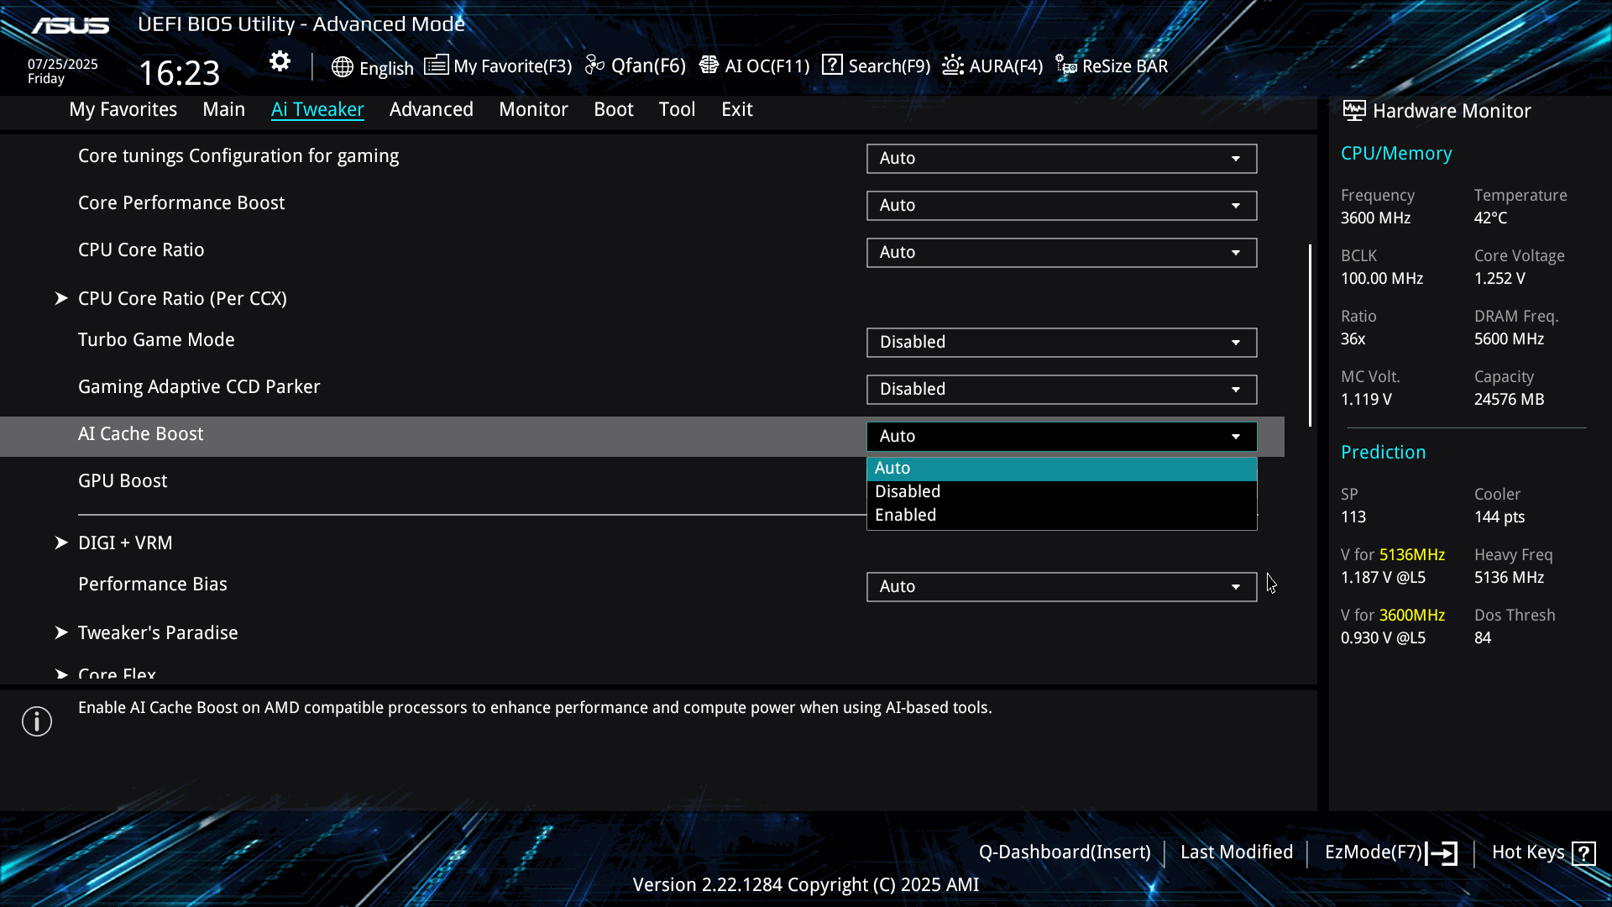Choose Enabled in AI Cache Boost list
The width and height of the screenshot is (1612, 907).
point(1061,516)
